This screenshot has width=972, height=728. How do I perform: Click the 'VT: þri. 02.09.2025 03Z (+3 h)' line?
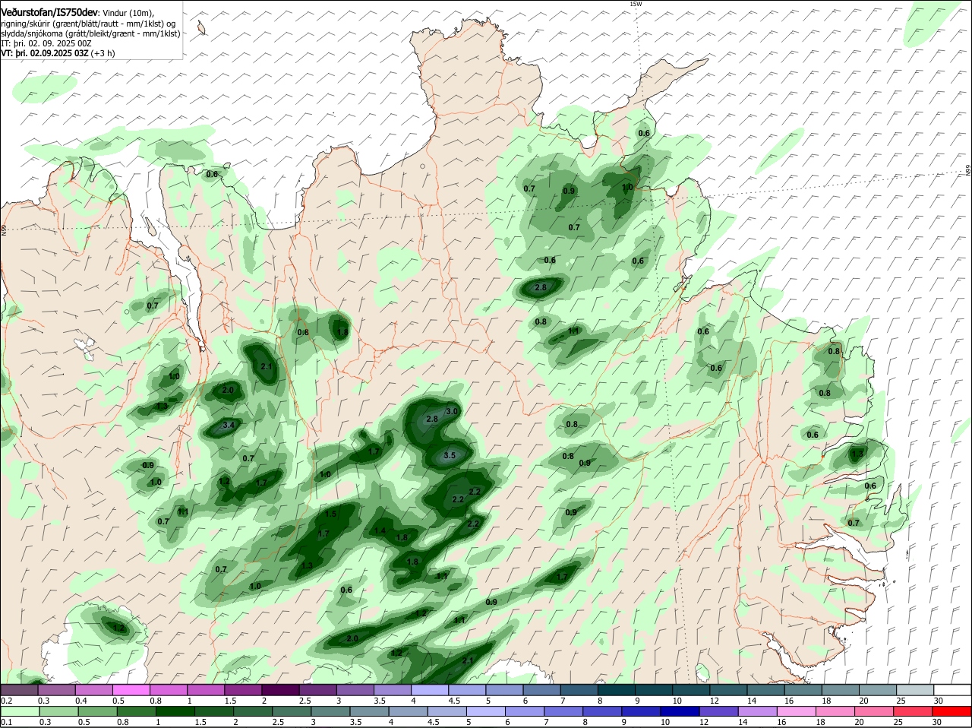pos(58,53)
